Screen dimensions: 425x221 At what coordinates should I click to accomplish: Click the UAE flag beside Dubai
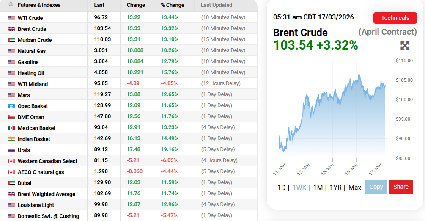coord(11,183)
